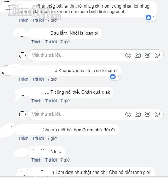
Task: Reply to the 'Đau lắm. Nhói lại' comment
Action: [51, 42]
